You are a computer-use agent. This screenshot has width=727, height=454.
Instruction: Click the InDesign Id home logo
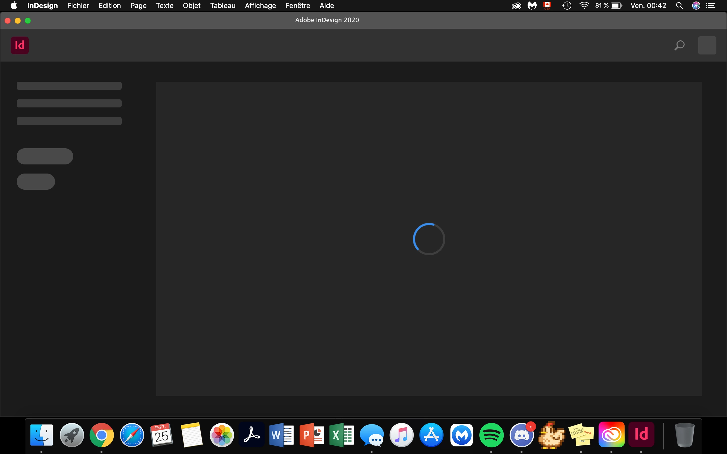(x=19, y=45)
